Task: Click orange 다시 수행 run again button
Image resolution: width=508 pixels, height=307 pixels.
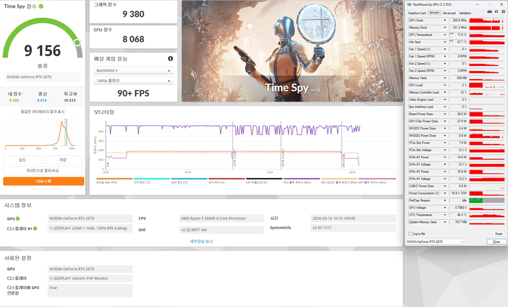Action: click(x=44, y=181)
